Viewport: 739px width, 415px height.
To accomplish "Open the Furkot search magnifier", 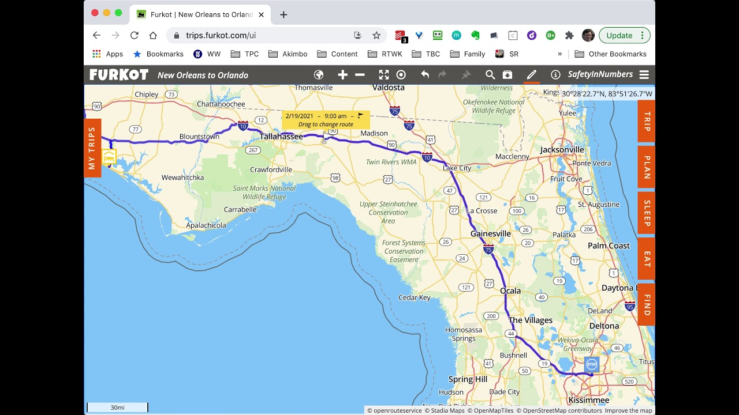I will pyautogui.click(x=490, y=74).
